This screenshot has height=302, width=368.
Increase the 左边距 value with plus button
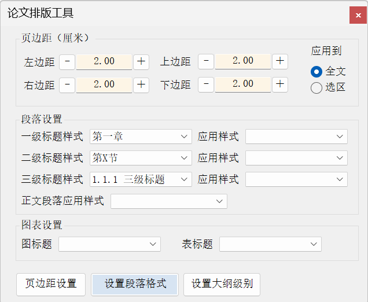(x=141, y=61)
